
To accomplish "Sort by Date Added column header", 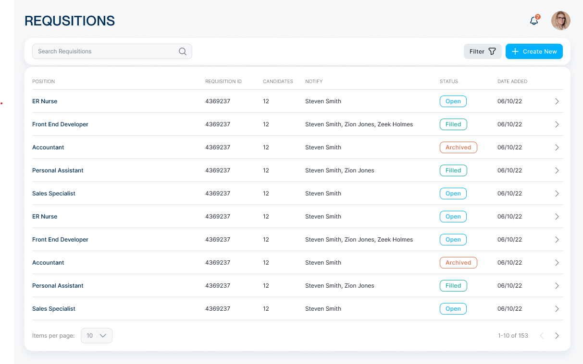I will click(512, 82).
